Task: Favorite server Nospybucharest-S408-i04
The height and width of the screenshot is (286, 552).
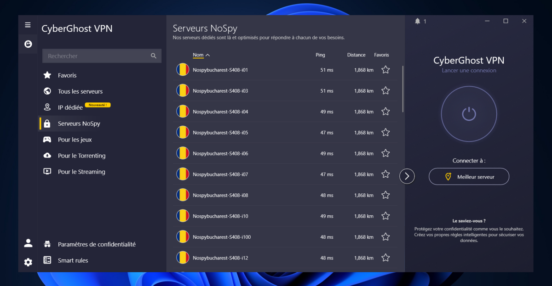Action: coord(385,112)
